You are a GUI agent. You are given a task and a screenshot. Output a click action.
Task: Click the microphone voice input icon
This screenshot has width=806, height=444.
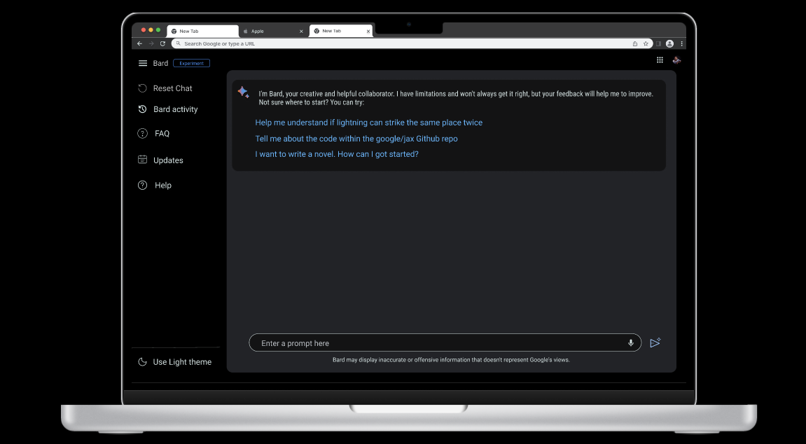pos(631,342)
